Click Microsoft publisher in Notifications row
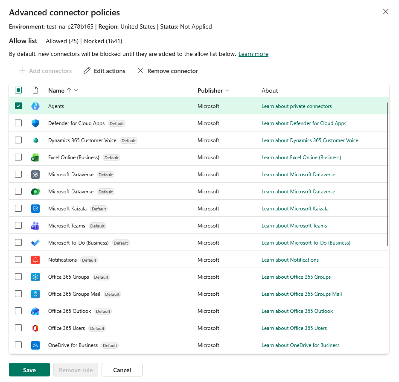This screenshot has width=399, height=382. tap(208, 260)
